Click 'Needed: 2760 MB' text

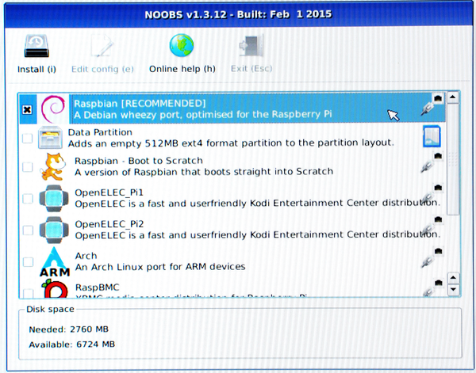(x=68, y=329)
